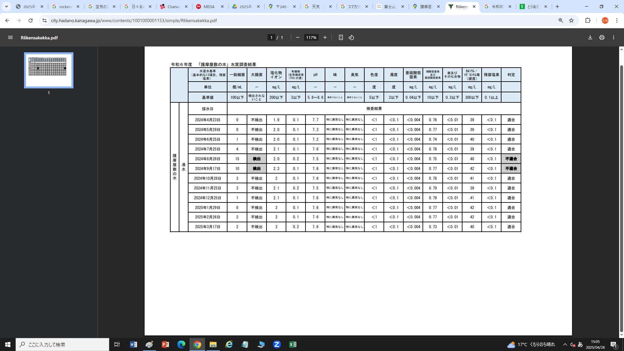Open the tab search dropdown arrow
The width and height of the screenshot is (624, 351).
(x=6, y=6)
